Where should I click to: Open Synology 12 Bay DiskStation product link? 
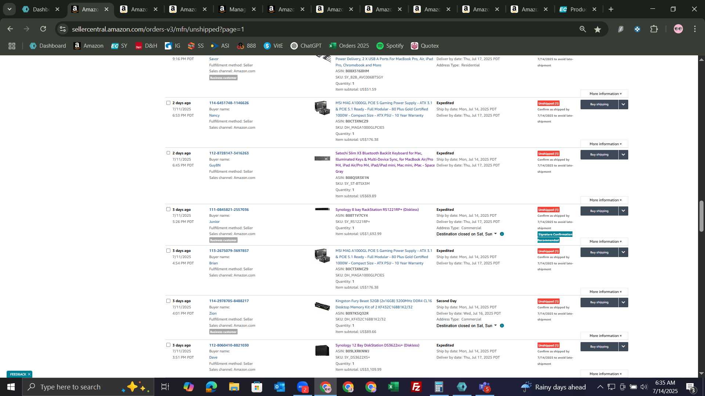[377, 345]
